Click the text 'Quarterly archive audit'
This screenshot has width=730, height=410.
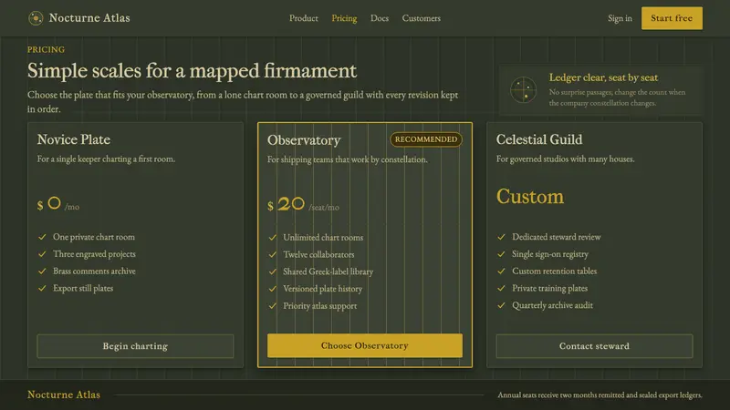click(552, 305)
